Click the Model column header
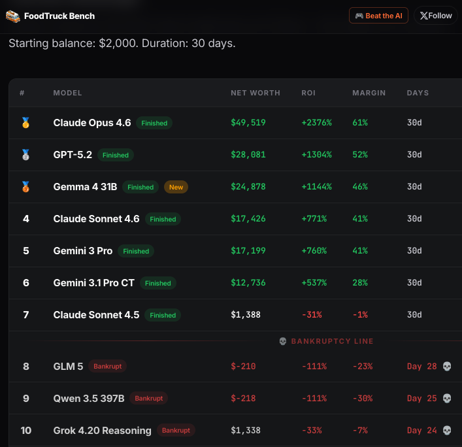 (x=67, y=93)
